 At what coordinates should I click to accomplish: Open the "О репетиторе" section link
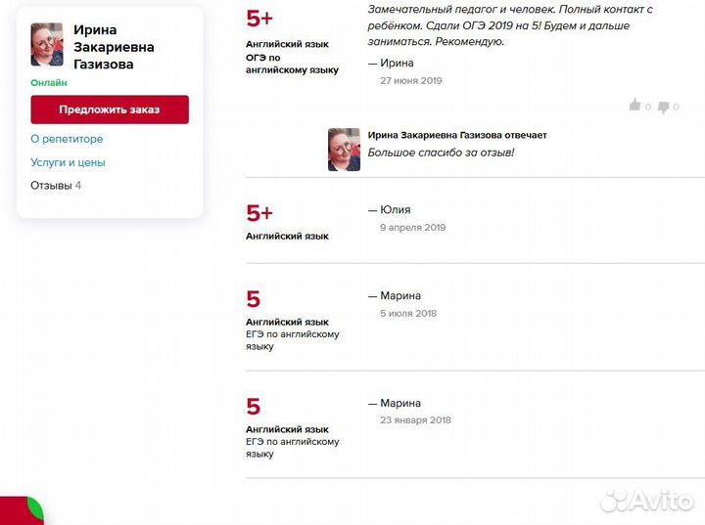(67, 140)
